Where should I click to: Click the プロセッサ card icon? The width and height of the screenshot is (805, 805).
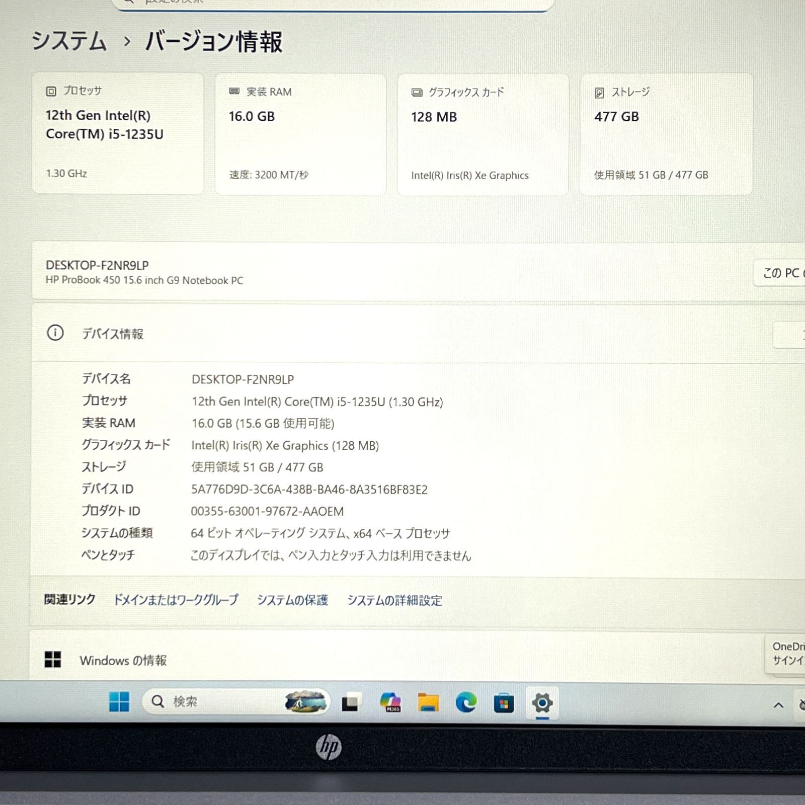(x=51, y=91)
